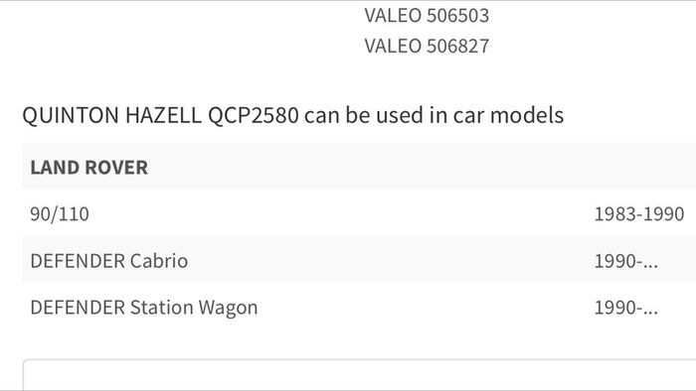
Task: Click the word Cabrio
Action: tap(158, 261)
